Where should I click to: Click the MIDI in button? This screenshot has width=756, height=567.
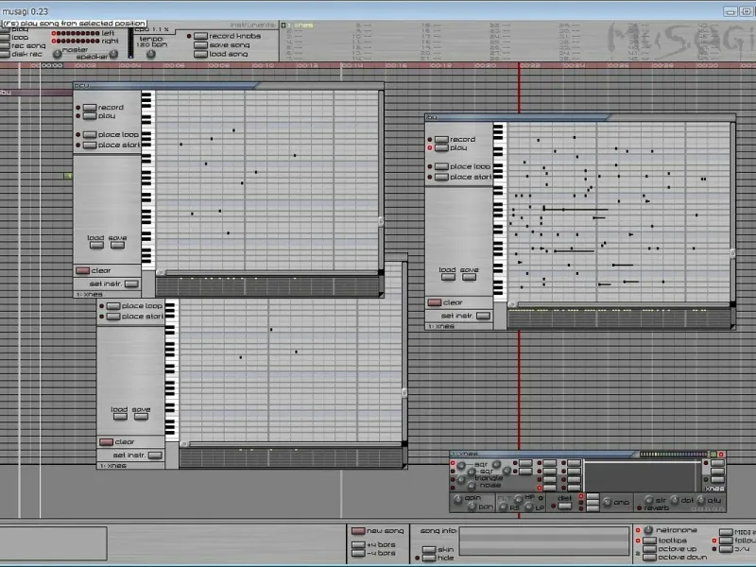(x=726, y=532)
